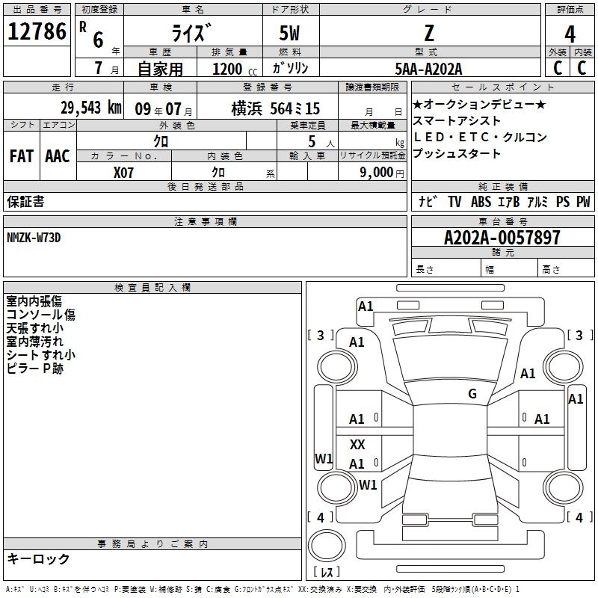Select the ABS equipment label

point(481,202)
